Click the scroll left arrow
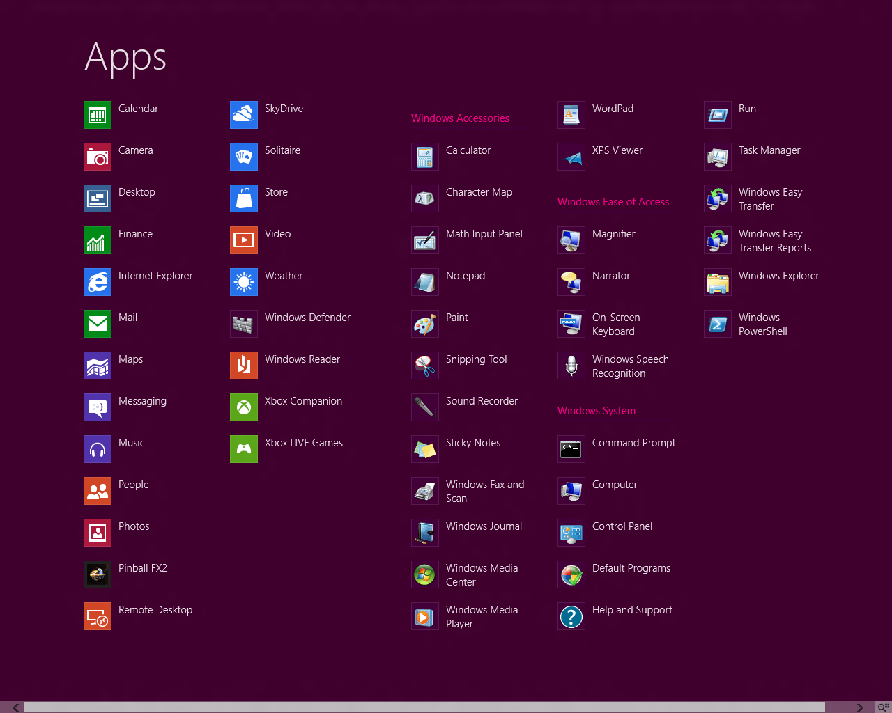The height and width of the screenshot is (713, 892). [15, 707]
